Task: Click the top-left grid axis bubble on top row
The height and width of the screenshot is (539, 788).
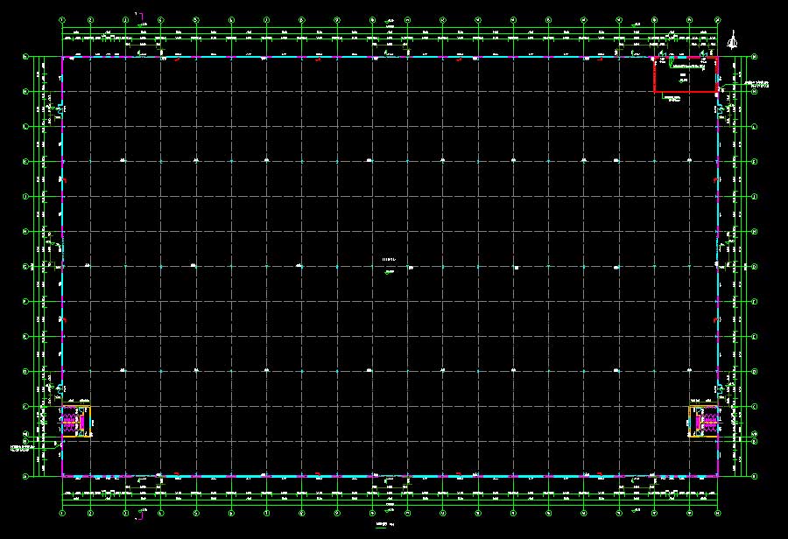Action: click(62, 18)
